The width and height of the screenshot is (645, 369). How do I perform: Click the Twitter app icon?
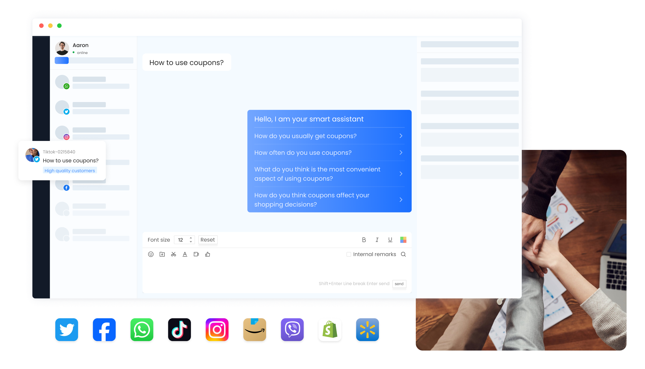click(x=67, y=330)
